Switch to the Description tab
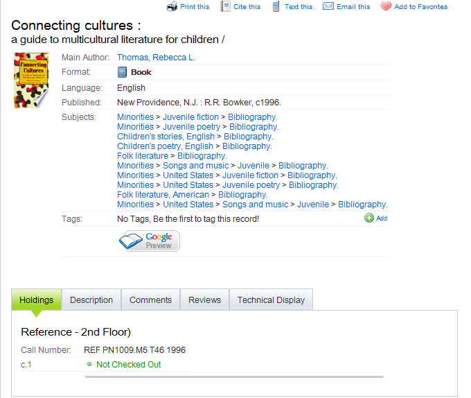Screen dimensions: 471x398 (x=91, y=300)
